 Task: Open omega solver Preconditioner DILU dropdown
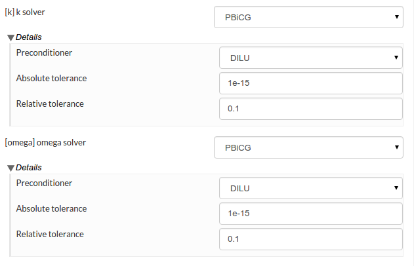[x=310, y=188]
